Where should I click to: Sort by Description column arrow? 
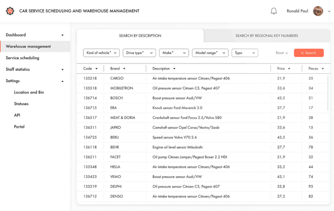(174, 69)
